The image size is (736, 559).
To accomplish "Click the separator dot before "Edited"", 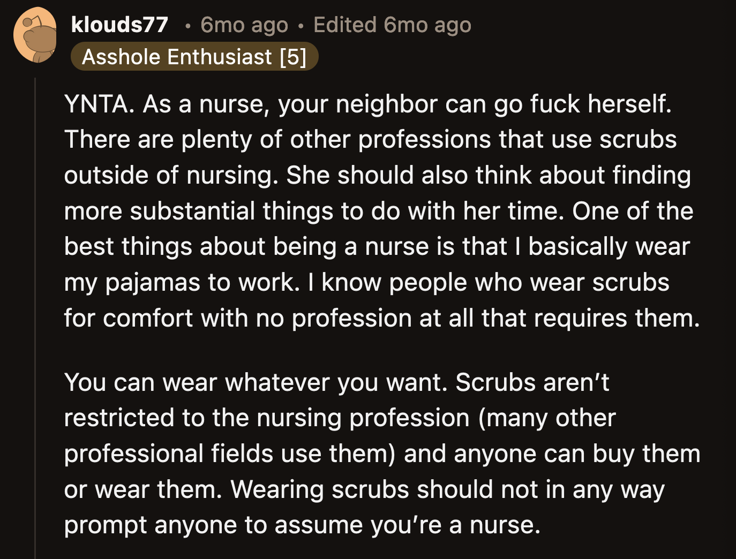I will (301, 26).
